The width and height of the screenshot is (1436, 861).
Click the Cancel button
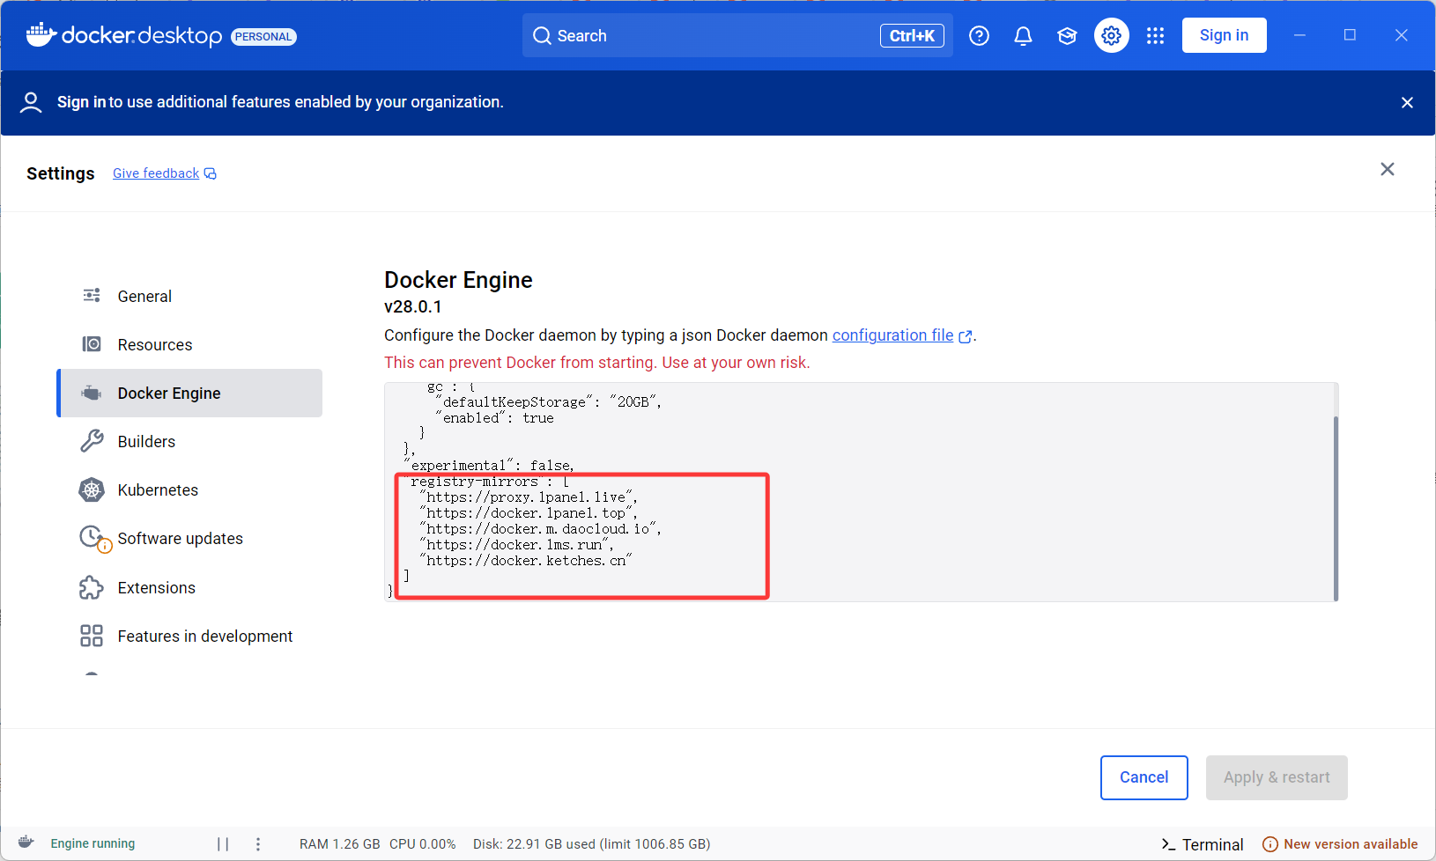coord(1144,777)
